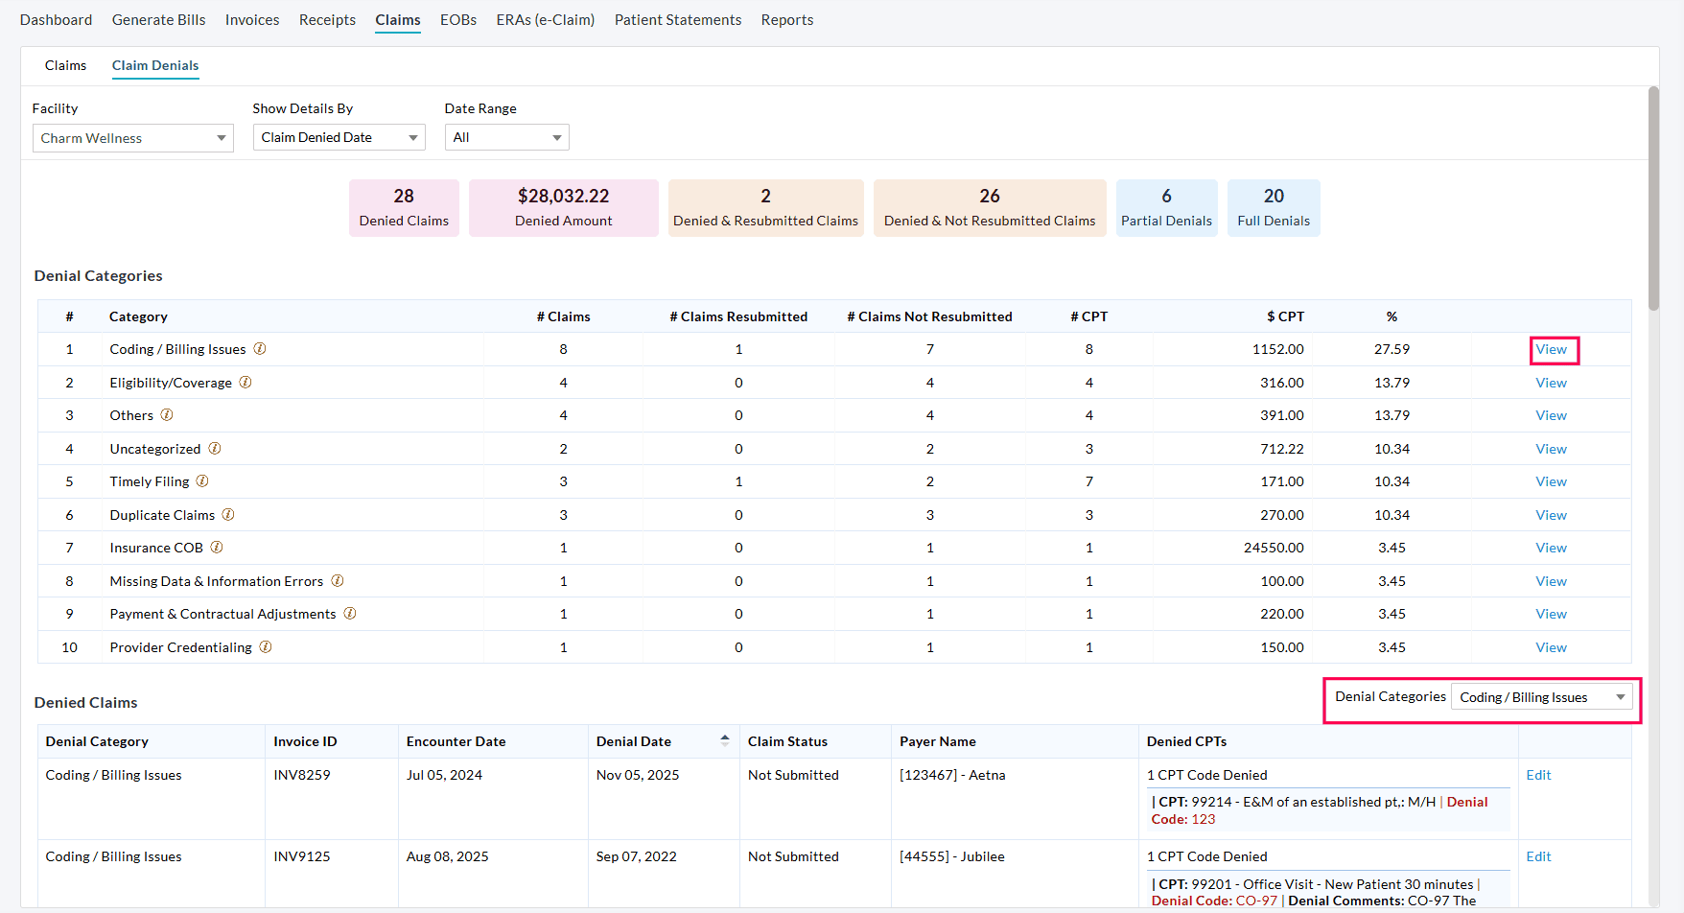The image size is (1684, 913).
Task: Edit denied claim INV8259
Action: pyautogui.click(x=1538, y=775)
